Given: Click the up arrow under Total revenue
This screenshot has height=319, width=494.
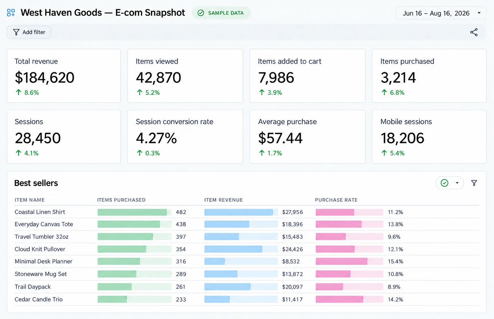Looking at the screenshot, I should 19,92.
